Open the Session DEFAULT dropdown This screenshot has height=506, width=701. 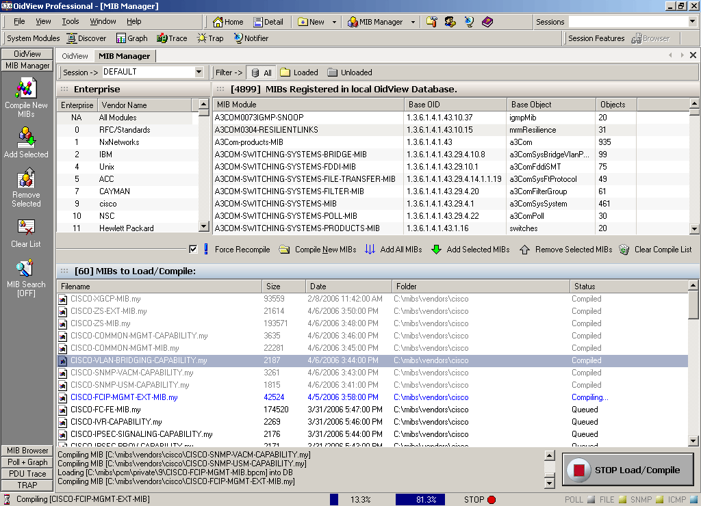point(199,72)
